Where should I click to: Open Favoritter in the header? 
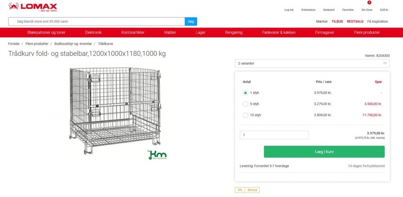tap(348, 9)
